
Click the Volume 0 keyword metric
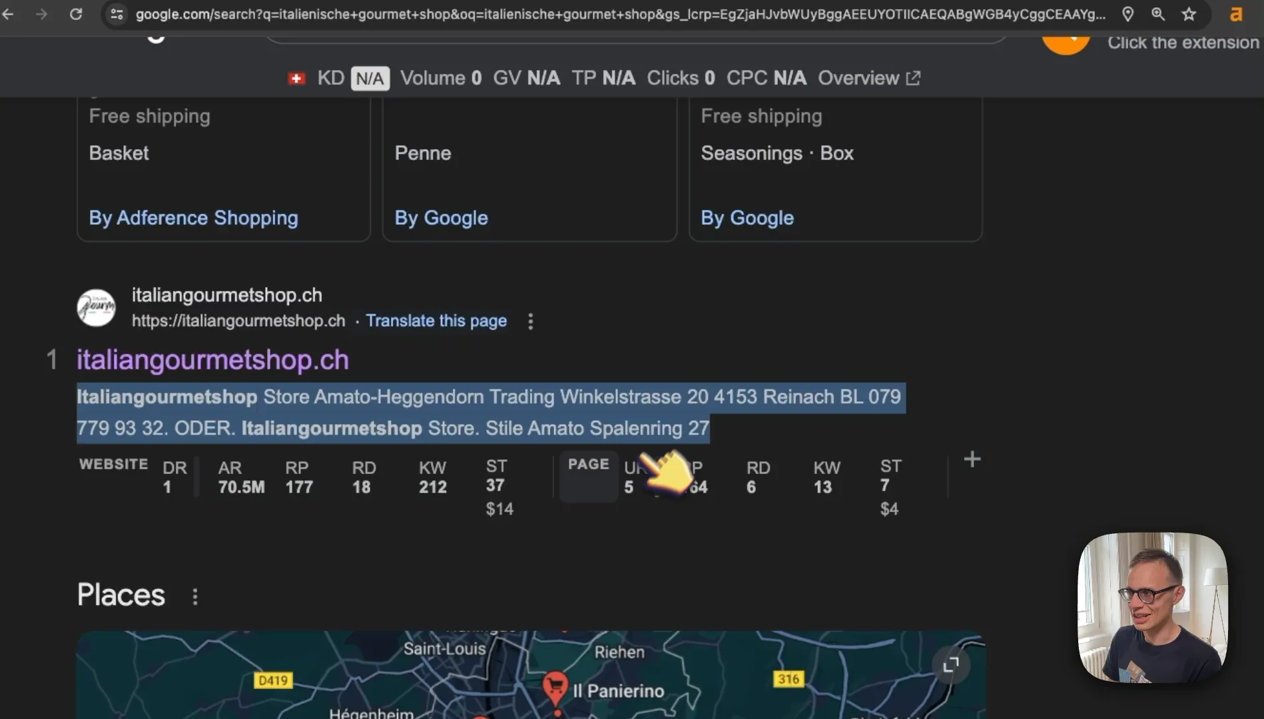coord(441,78)
